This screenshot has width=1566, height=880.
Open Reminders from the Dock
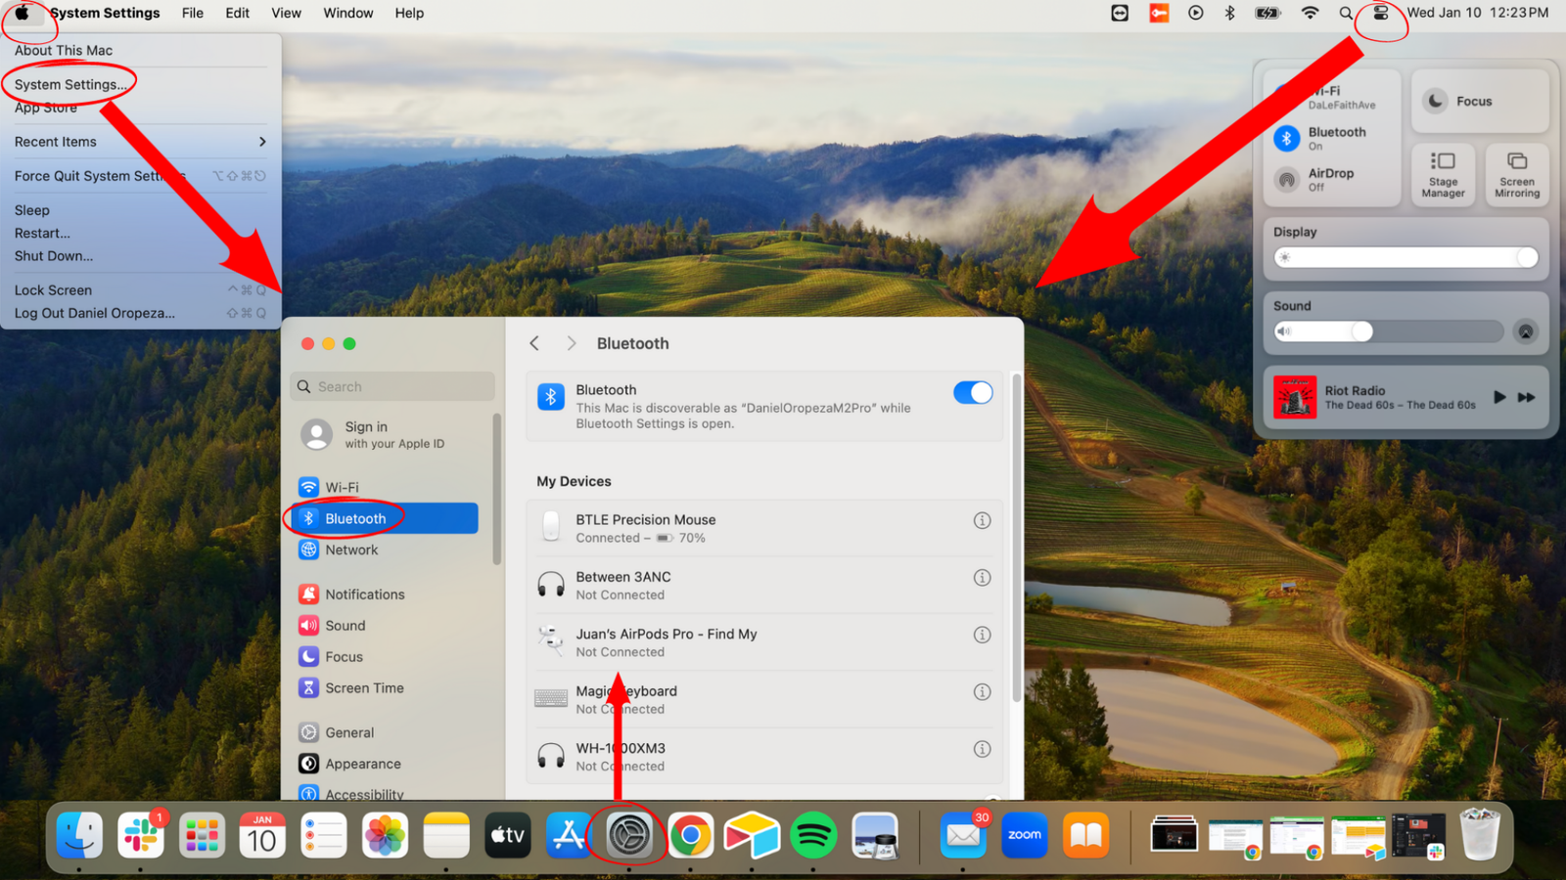point(324,836)
